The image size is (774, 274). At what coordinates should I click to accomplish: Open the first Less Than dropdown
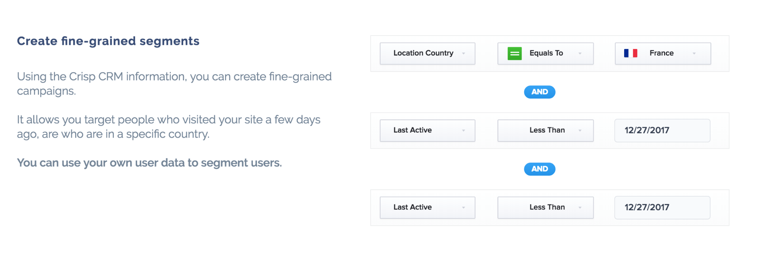click(x=545, y=130)
